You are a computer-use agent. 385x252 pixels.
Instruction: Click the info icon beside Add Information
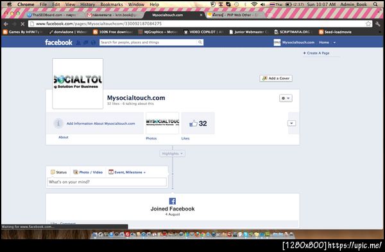(x=58, y=123)
